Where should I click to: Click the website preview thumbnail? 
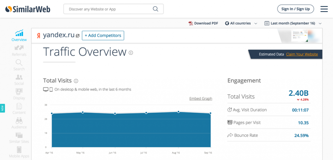point(299,36)
